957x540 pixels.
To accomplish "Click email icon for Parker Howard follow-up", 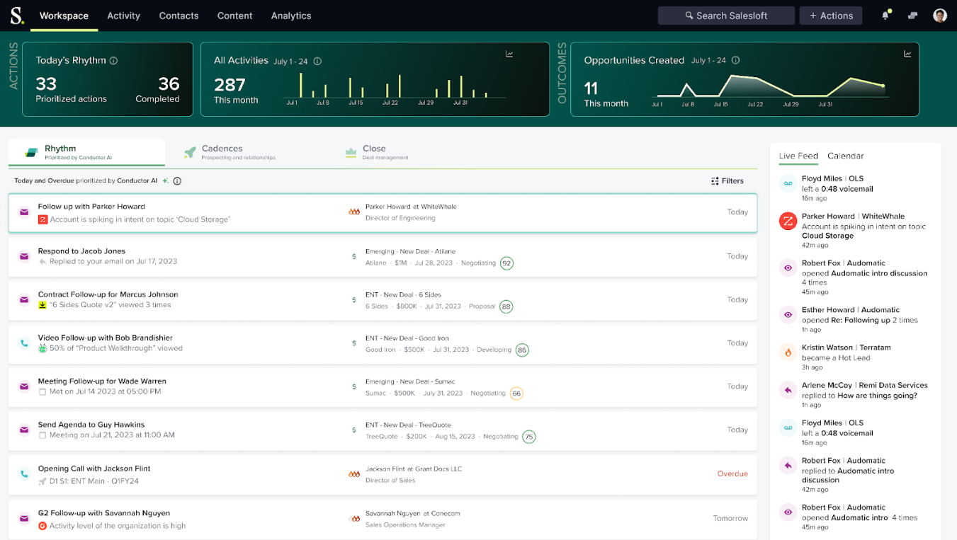I will (x=24, y=212).
